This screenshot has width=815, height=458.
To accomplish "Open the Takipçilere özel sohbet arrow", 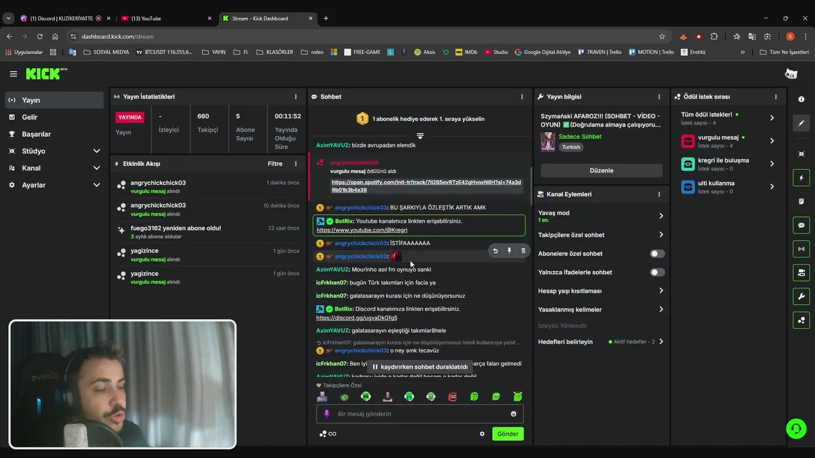I will (661, 235).
